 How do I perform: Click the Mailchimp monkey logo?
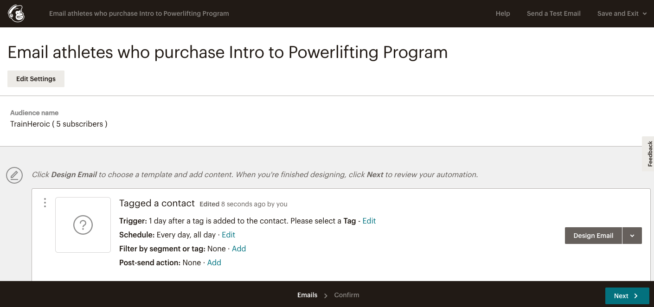tap(16, 13)
